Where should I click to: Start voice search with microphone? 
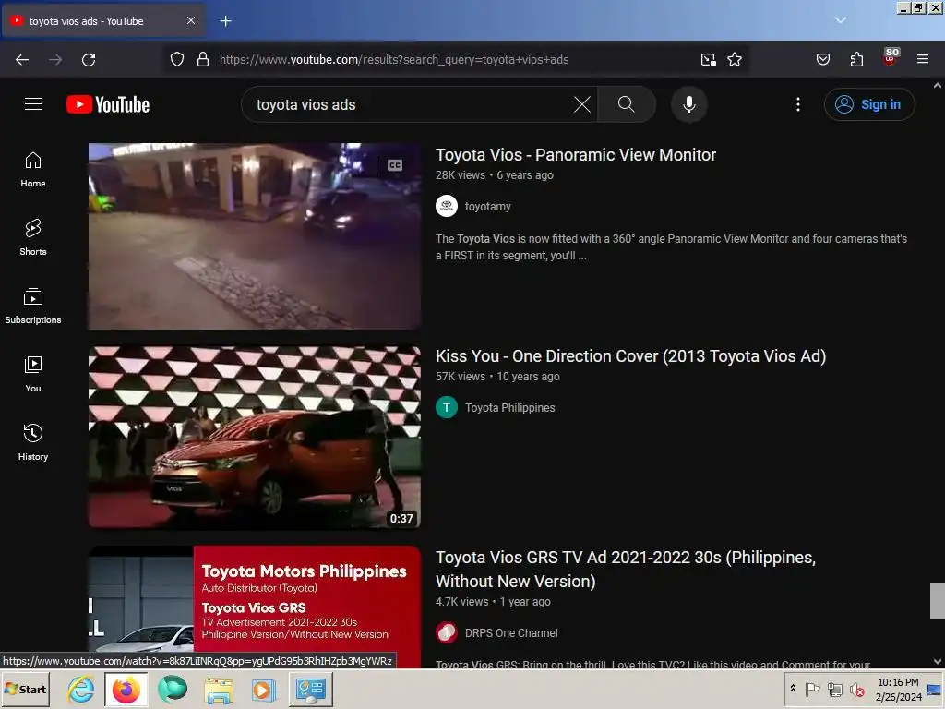point(688,104)
